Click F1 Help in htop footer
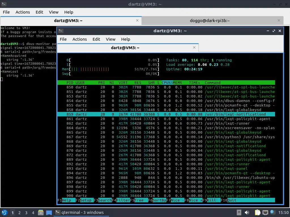Screen dimensions: 290x217 click(66, 200)
